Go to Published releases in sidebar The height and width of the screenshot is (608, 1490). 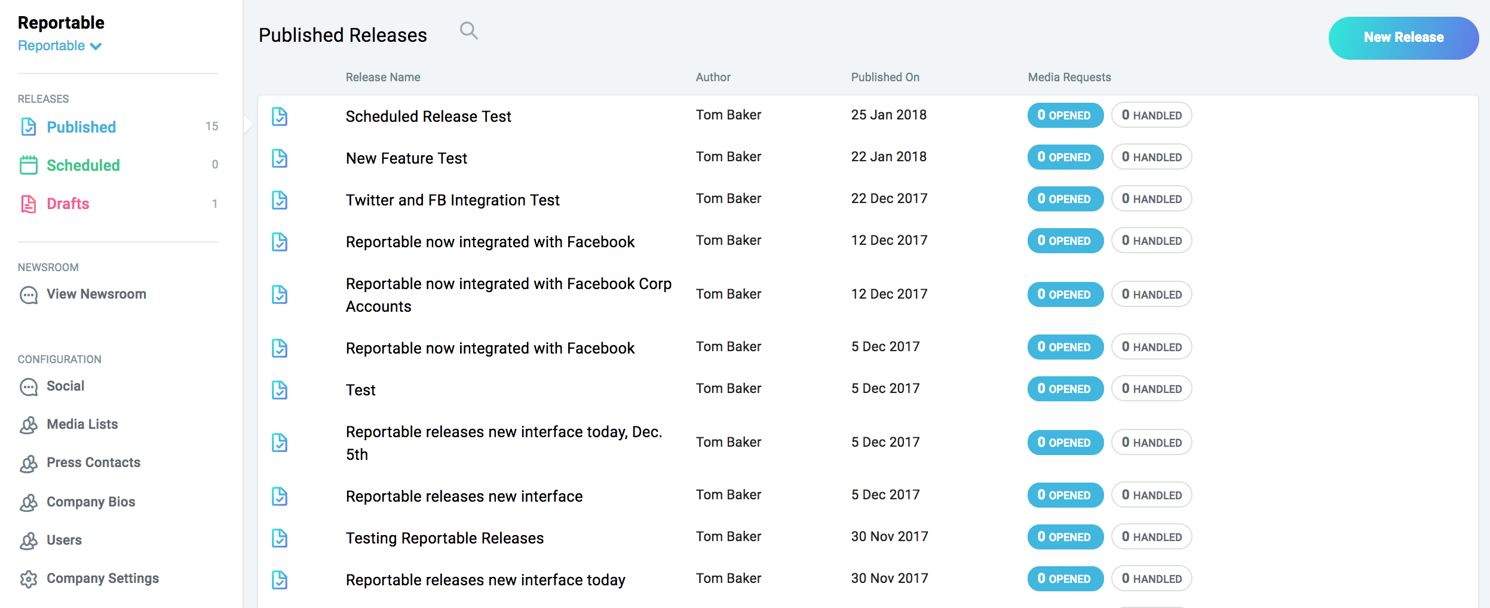pyautogui.click(x=81, y=127)
